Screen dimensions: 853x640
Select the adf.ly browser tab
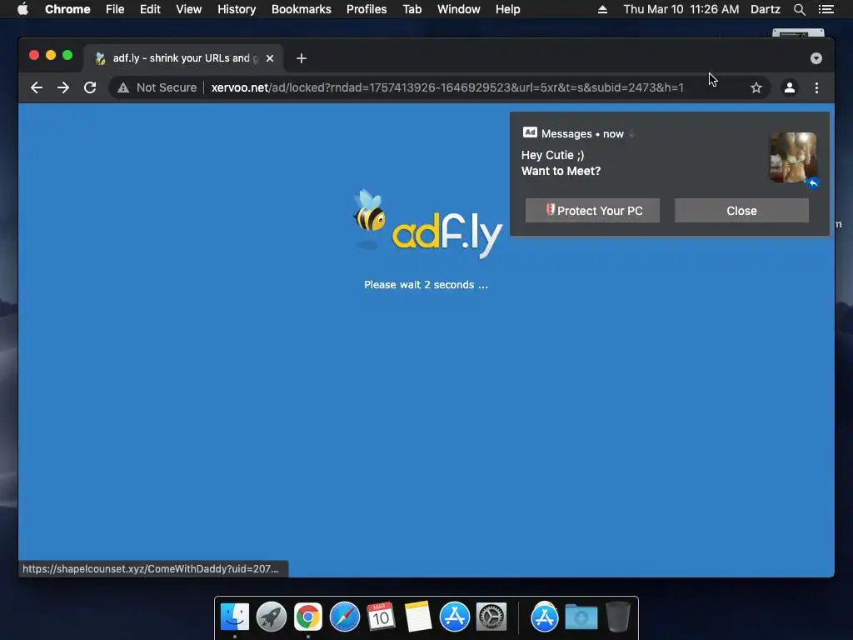[x=182, y=58]
